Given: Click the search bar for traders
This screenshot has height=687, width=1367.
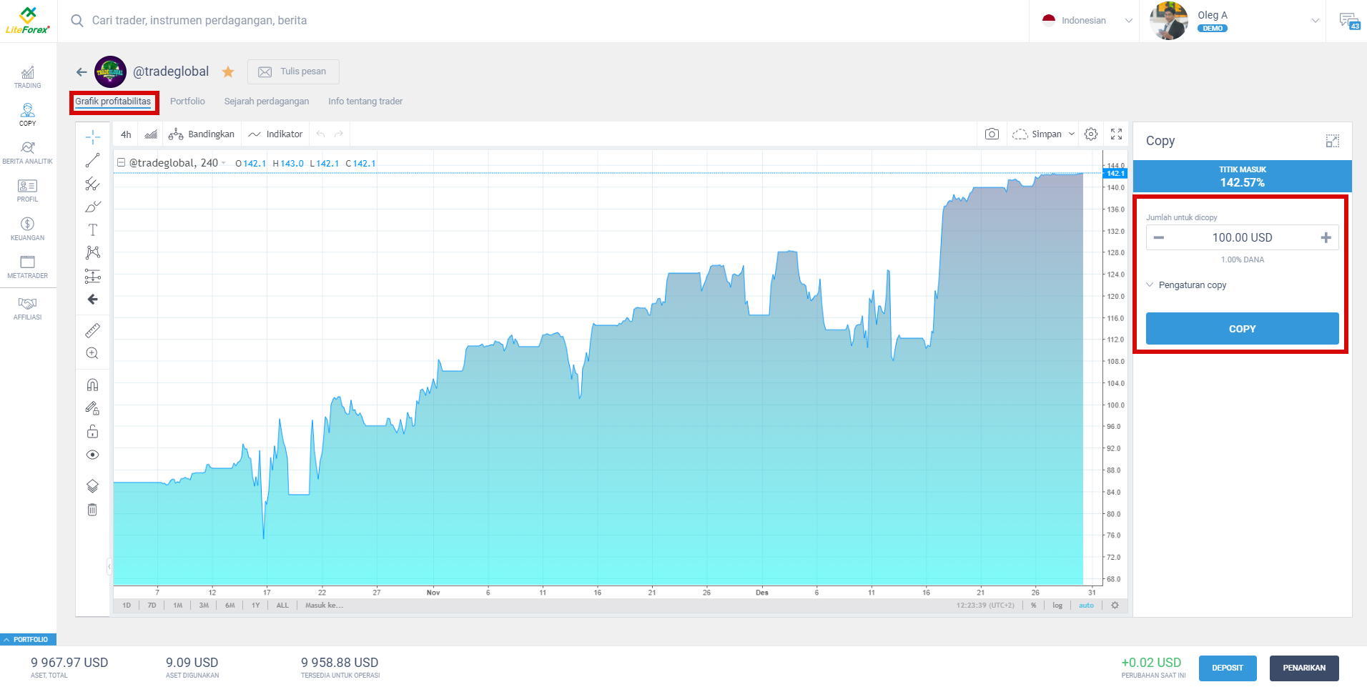Looking at the screenshot, I should 214,20.
